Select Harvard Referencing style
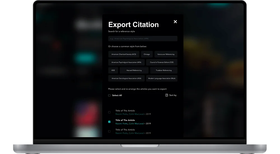280x154 pixels. click(x=134, y=70)
